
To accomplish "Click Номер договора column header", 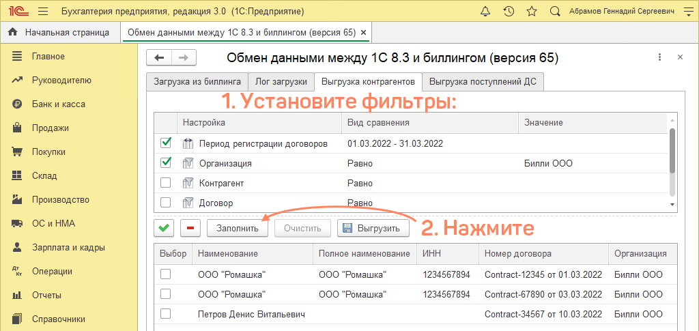I will [x=543, y=253].
